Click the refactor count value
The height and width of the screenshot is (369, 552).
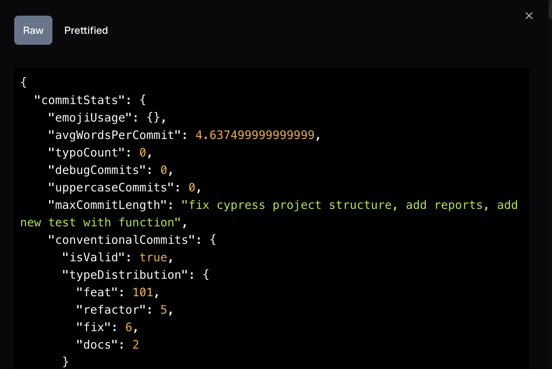(x=163, y=309)
